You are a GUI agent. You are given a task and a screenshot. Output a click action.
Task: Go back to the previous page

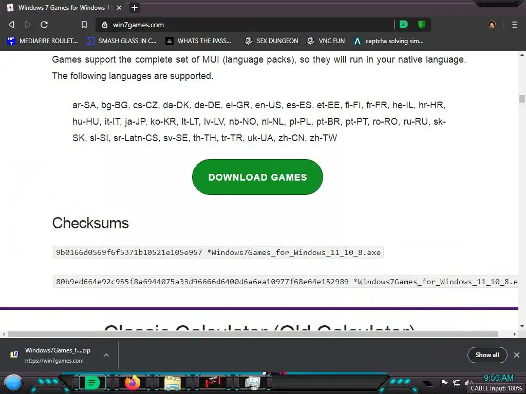click(11, 25)
